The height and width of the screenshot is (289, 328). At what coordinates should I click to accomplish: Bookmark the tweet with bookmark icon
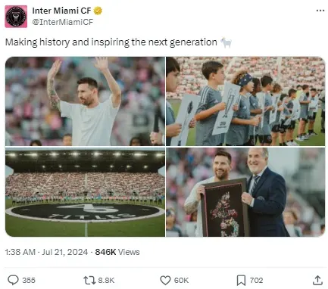pyautogui.click(x=241, y=281)
